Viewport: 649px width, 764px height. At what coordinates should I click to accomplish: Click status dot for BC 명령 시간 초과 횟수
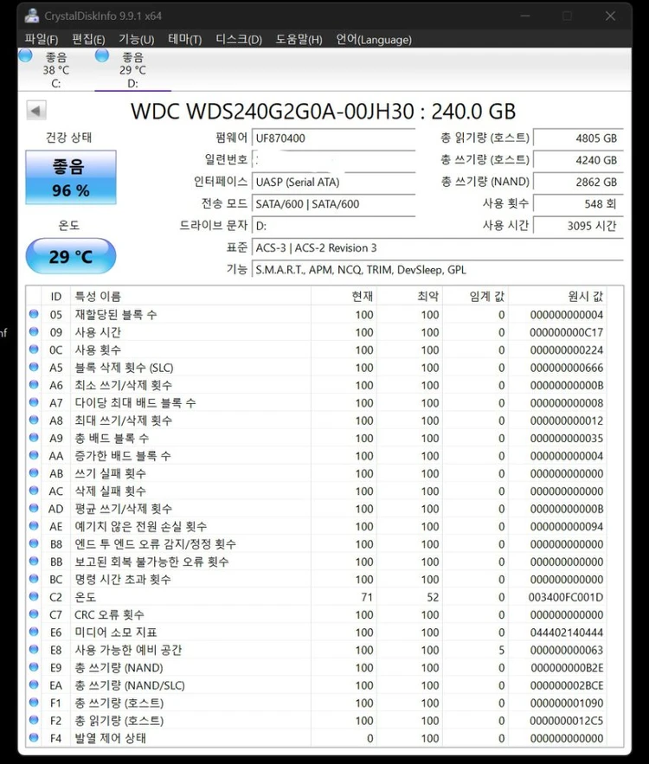coord(34,579)
